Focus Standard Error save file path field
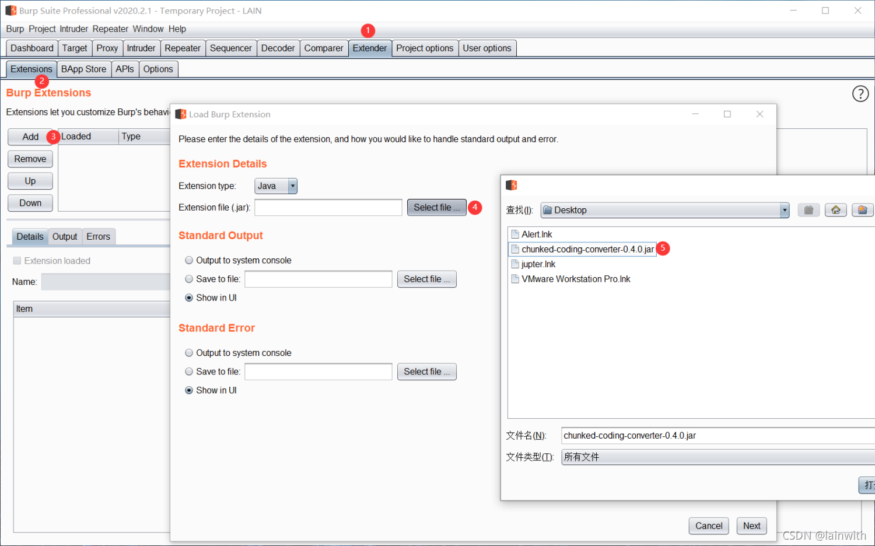Screen dimensions: 875x546 point(318,372)
